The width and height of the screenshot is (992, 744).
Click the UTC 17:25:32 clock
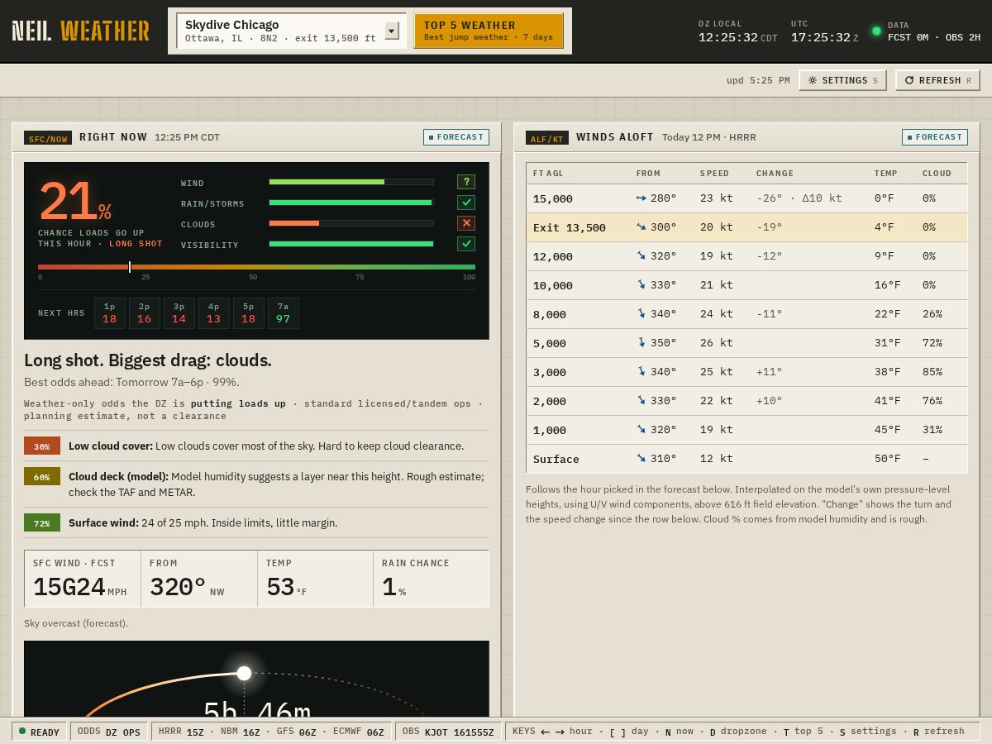click(x=825, y=32)
